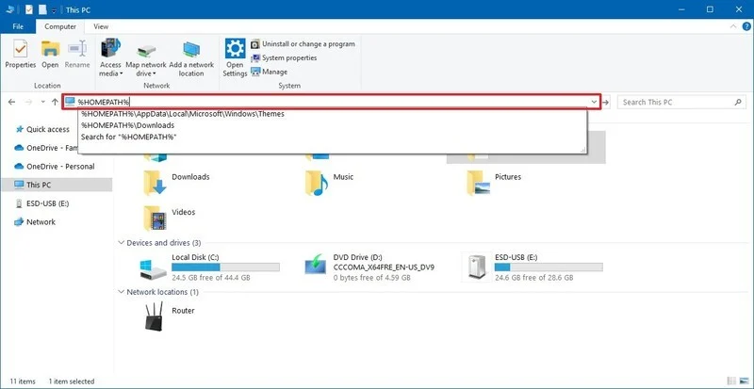Viewport: 754px width, 389px height.
Task: Collapse the ribbon with chevron
Action: (733, 26)
